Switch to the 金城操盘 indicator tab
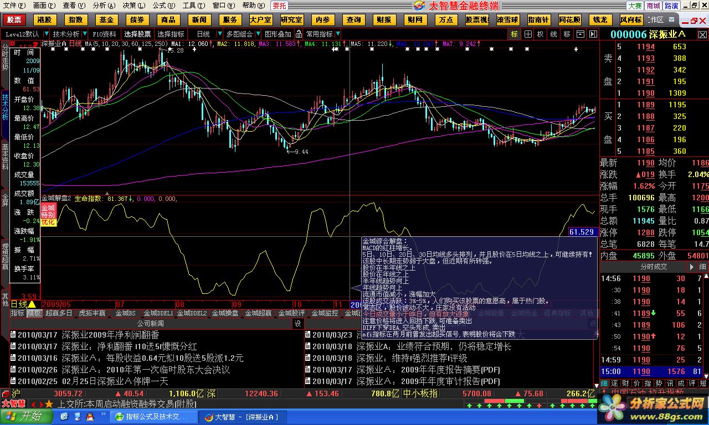Image resolution: width=709 pixels, height=425 pixels. 227,313
